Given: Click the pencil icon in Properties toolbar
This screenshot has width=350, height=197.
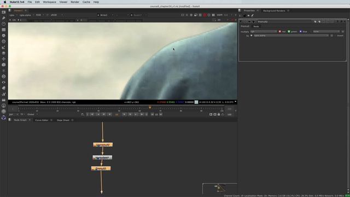Looking at the screenshot, I should [253, 15].
